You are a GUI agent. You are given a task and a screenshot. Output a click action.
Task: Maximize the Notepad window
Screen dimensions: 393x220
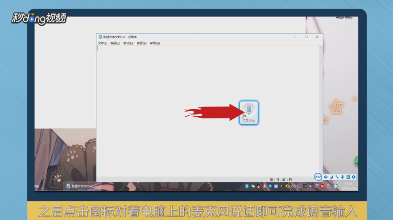[306, 37]
